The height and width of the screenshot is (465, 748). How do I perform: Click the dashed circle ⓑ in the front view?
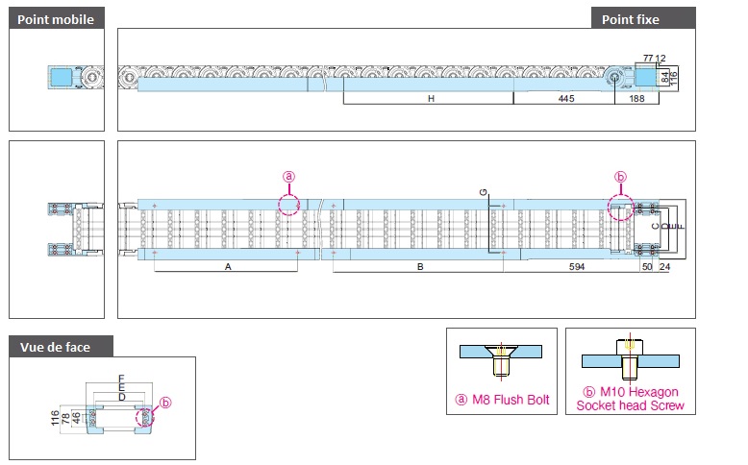(147, 415)
